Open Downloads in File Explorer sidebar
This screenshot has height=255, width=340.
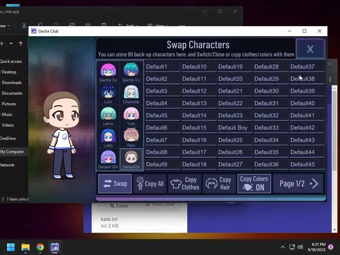pyautogui.click(x=12, y=83)
